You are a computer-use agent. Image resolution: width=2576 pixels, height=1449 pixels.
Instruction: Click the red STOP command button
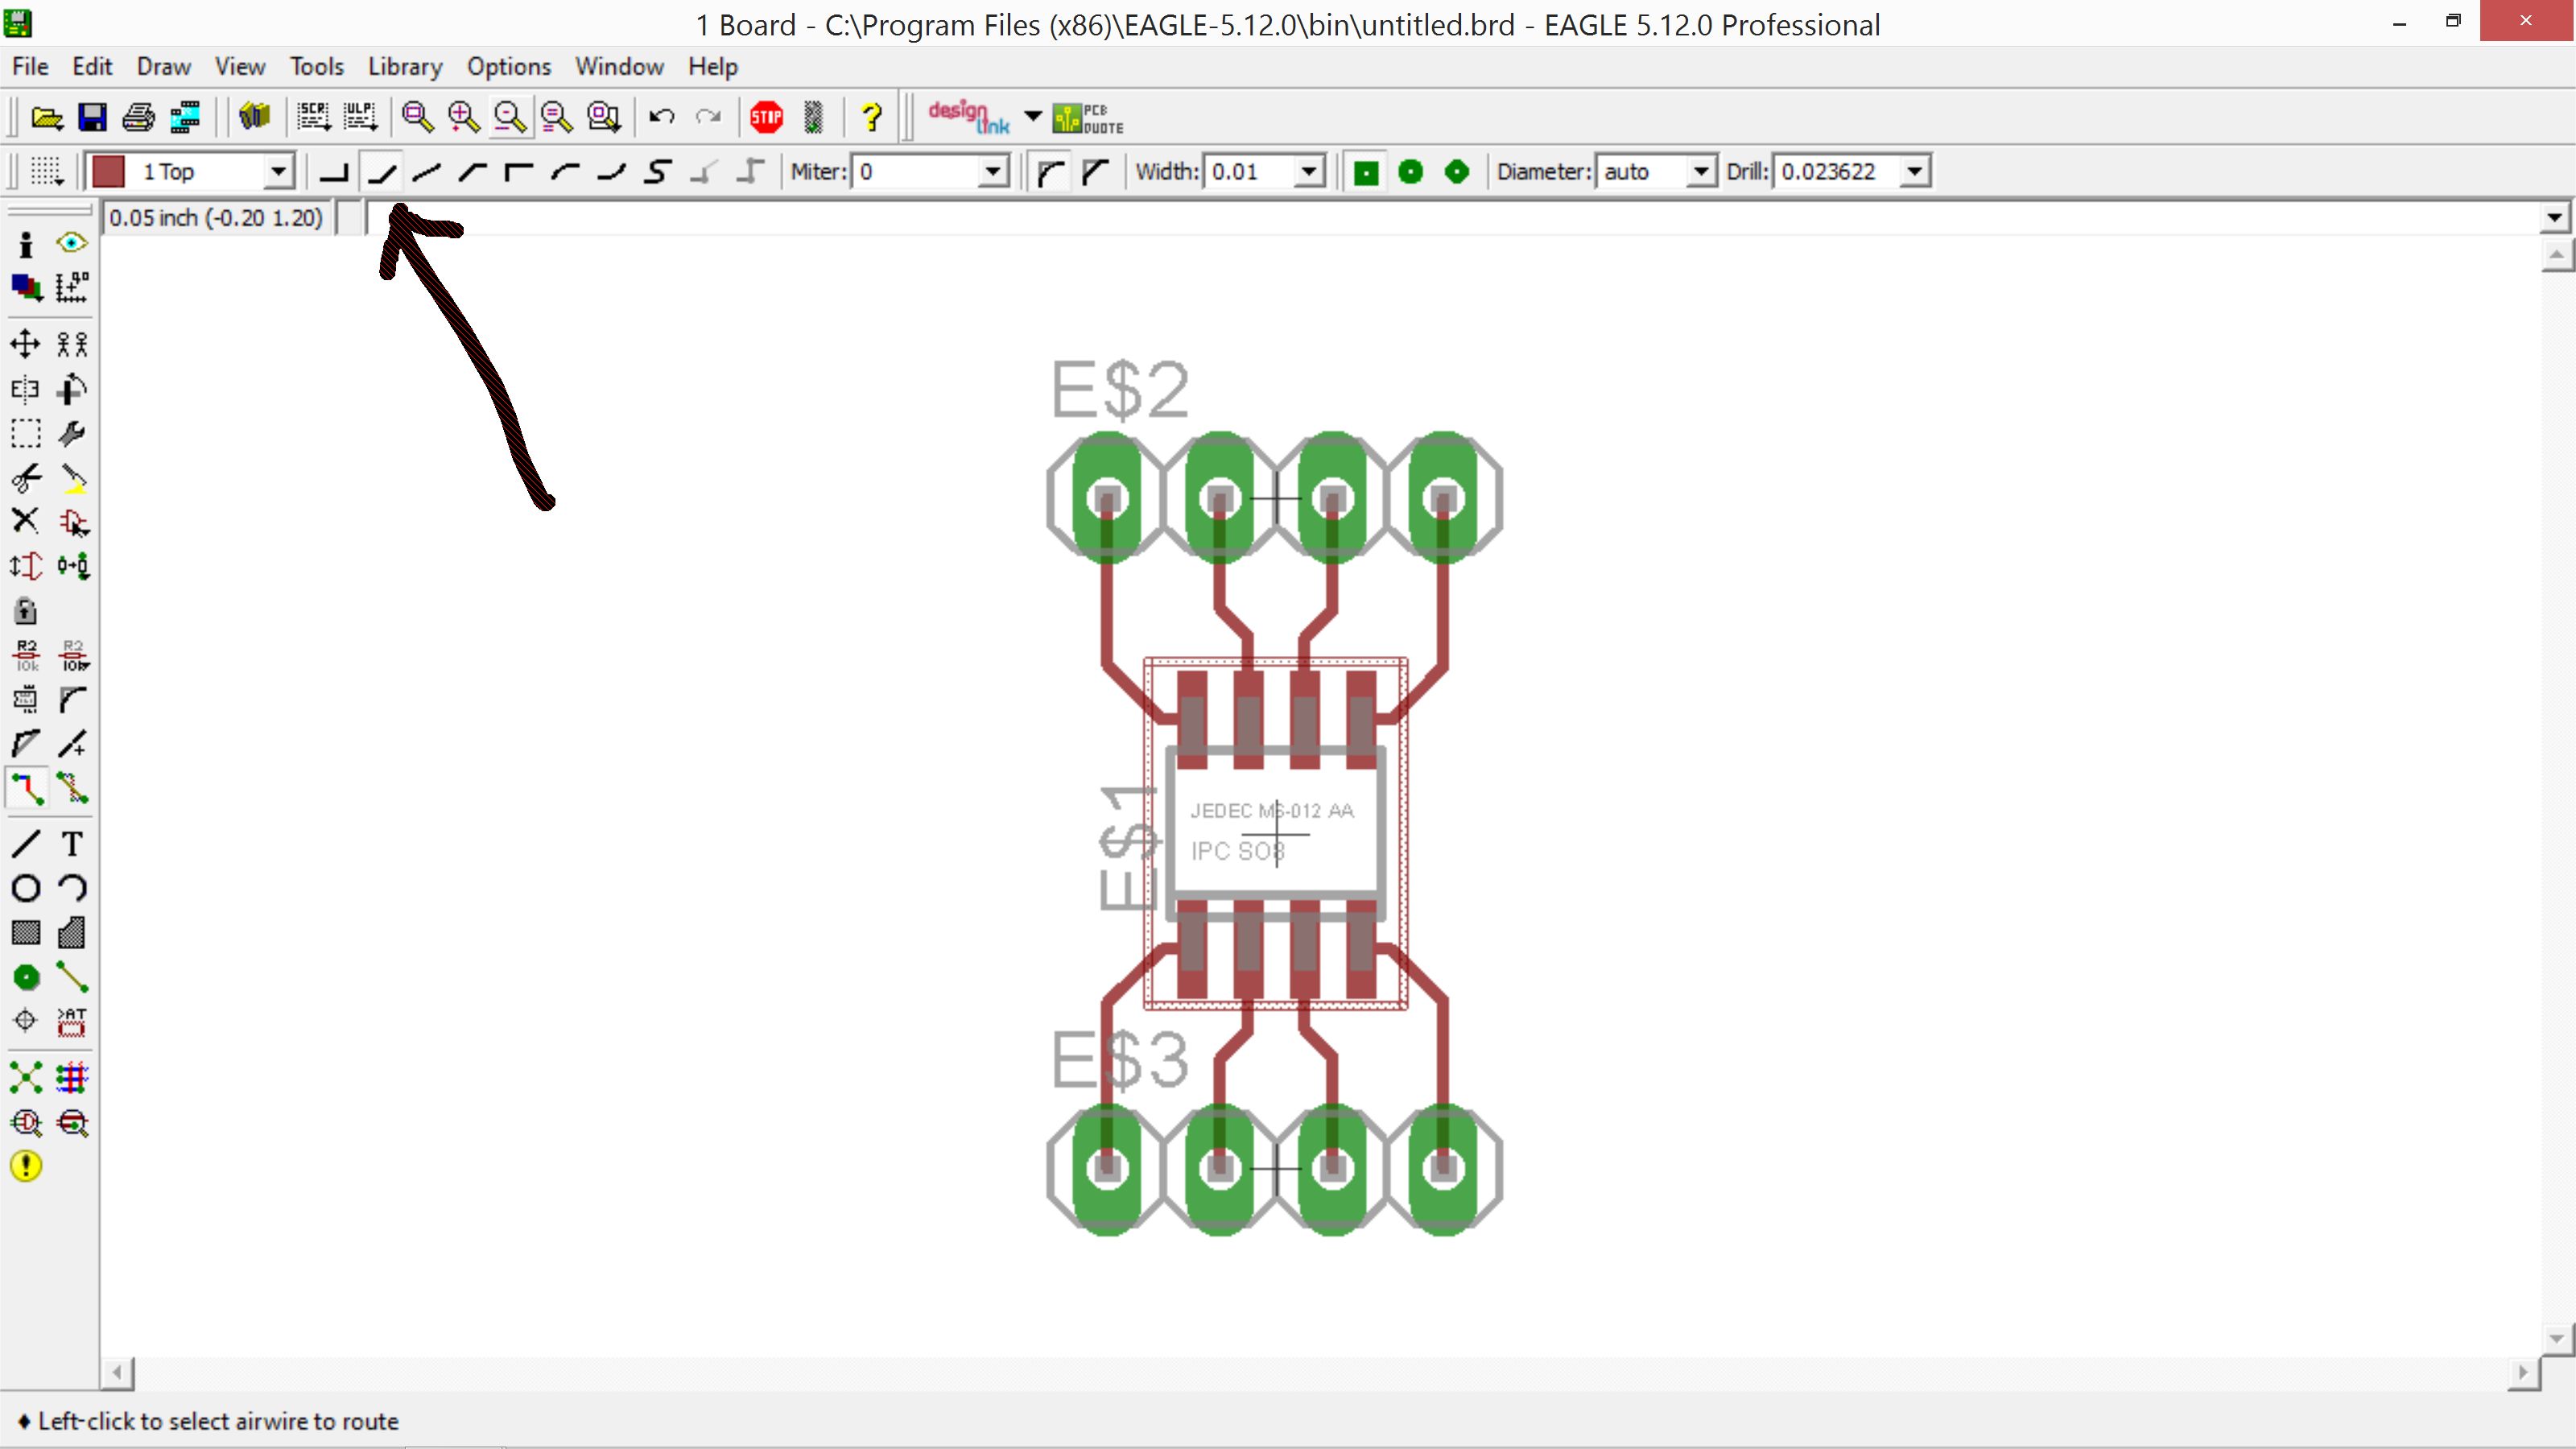(767, 118)
